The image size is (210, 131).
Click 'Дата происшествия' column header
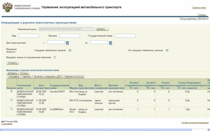tap(41, 84)
